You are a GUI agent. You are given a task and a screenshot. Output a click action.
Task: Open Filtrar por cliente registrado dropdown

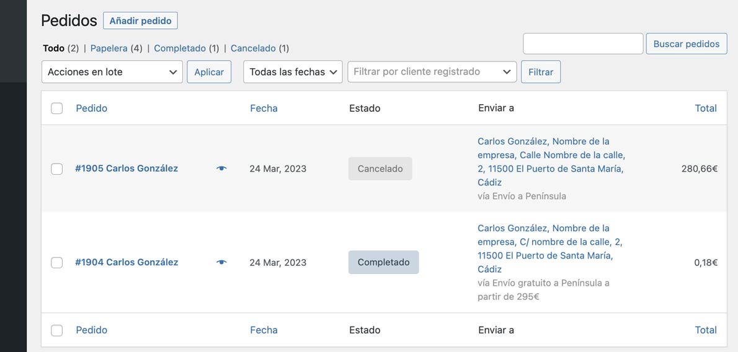click(x=432, y=72)
